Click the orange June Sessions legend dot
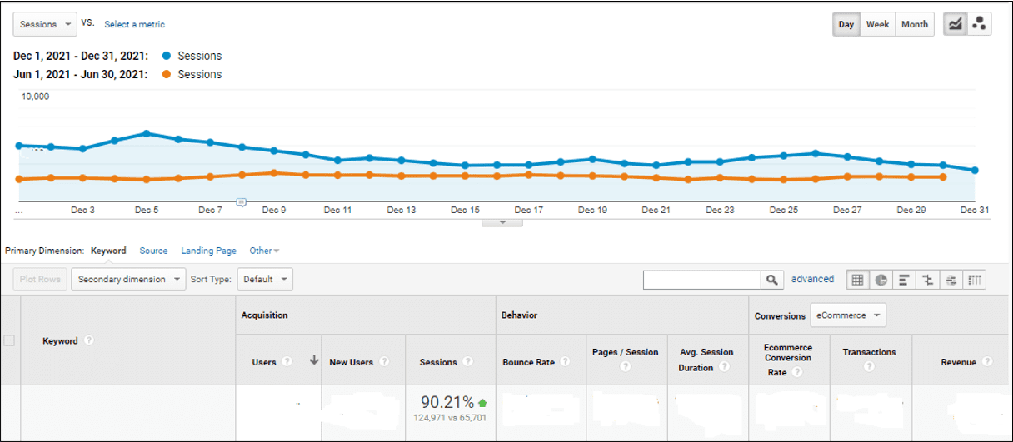1013x442 pixels. tap(167, 74)
